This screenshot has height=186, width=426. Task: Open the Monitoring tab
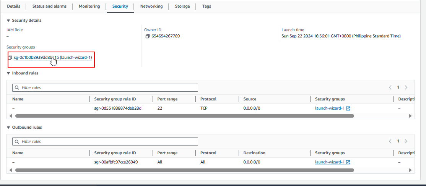(x=89, y=6)
